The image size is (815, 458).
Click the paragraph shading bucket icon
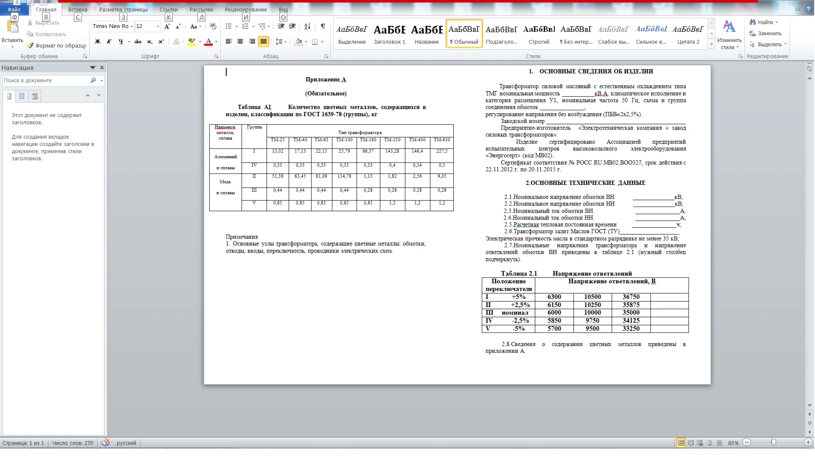(x=298, y=42)
